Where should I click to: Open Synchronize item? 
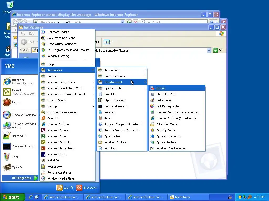(122, 136)
